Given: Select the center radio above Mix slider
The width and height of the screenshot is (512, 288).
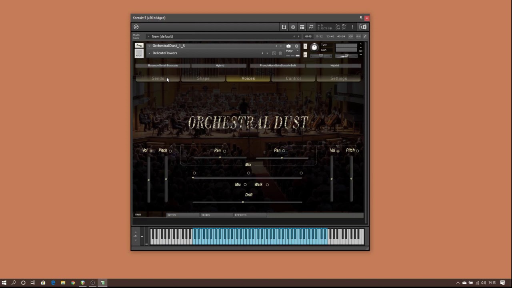Looking at the screenshot, I should tap(248, 173).
